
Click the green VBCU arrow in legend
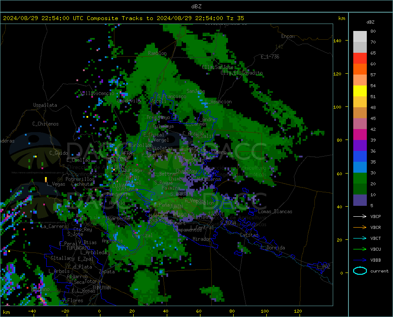(360, 249)
